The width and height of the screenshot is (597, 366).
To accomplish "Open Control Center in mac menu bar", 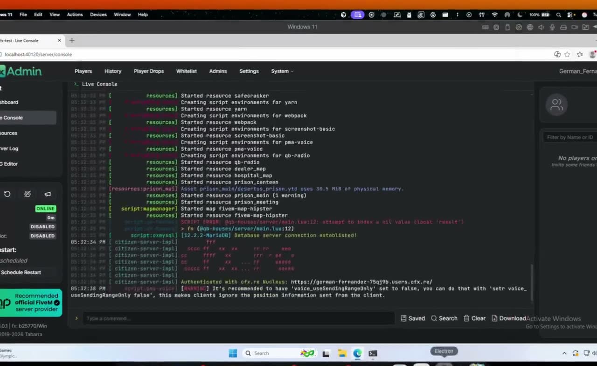I will pyautogui.click(x=570, y=15).
